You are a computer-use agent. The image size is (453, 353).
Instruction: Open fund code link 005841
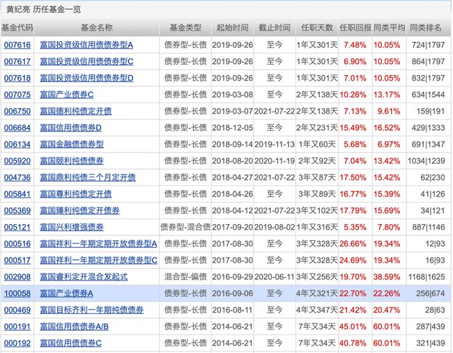17,194
